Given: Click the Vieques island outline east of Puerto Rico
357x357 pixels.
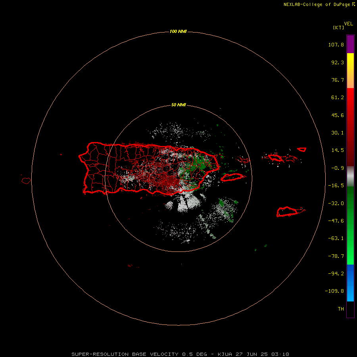Looking at the screenshot, I should tap(232, 177).
